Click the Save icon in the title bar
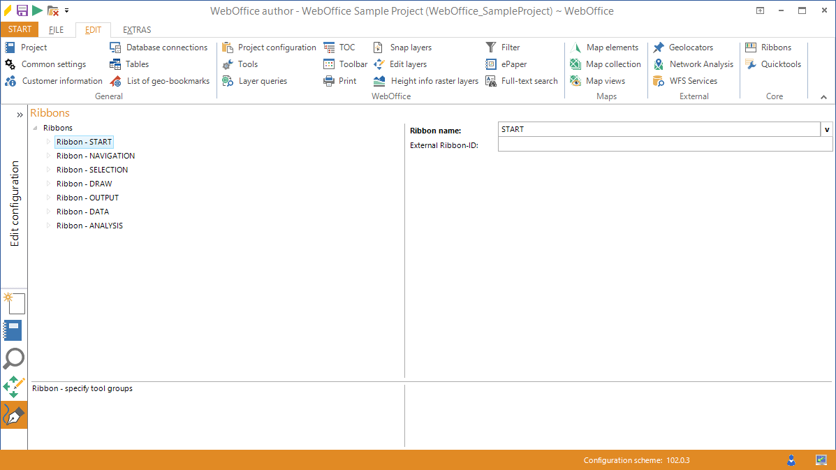836x470 pixels. (x=23, y=10)
